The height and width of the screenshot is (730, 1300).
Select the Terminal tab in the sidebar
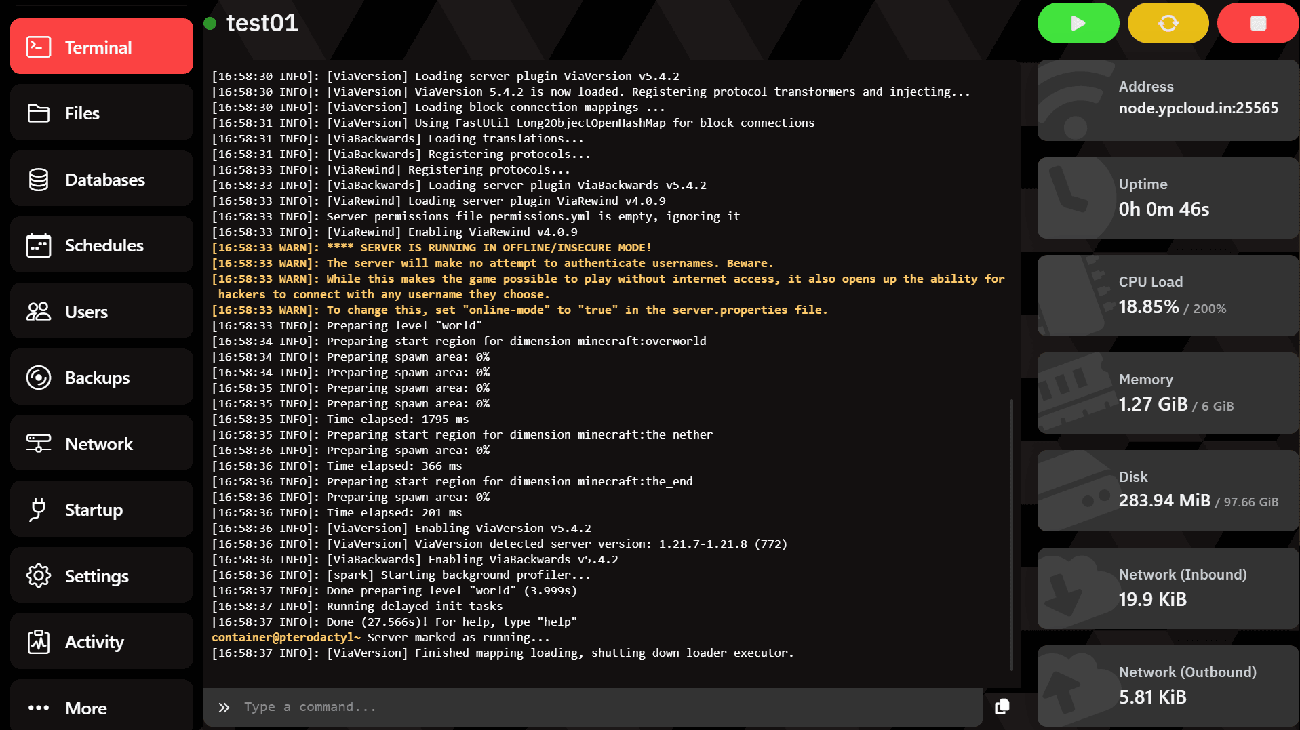pos(101,46)
